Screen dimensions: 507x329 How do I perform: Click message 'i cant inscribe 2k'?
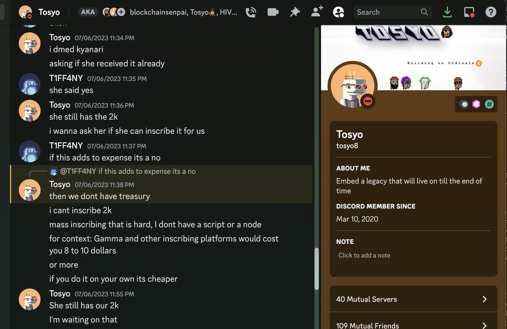[x=80, y=210]
